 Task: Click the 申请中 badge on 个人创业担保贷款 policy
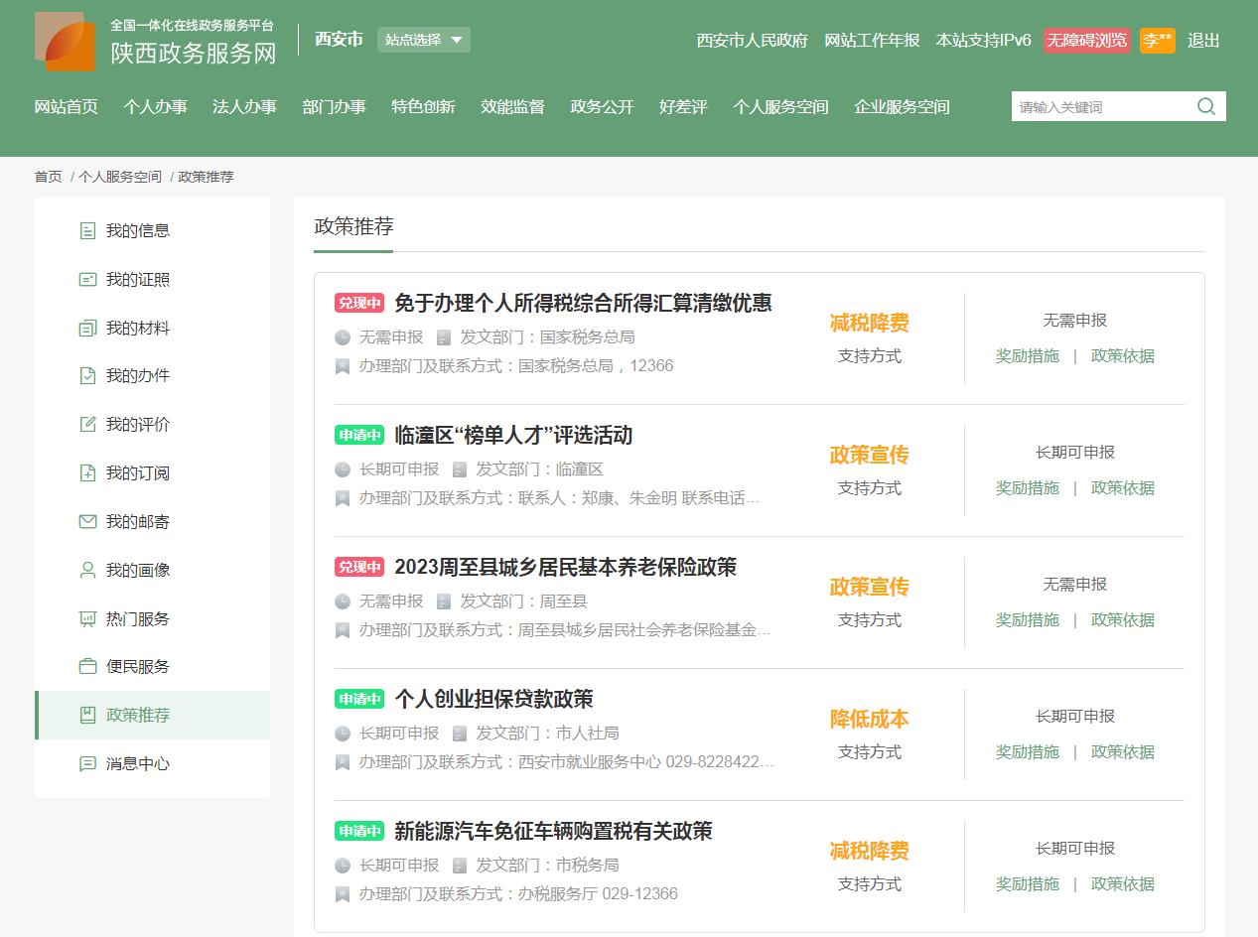pos(359,700)
